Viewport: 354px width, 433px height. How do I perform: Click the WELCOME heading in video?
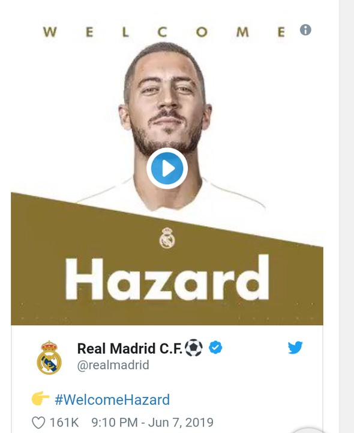[x=164, y=32]
